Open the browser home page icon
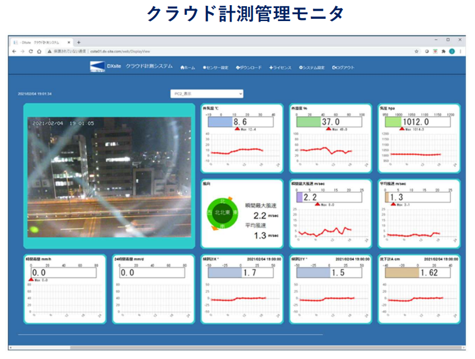The width and height of the screenshot is (475, 359). point(39,51)
